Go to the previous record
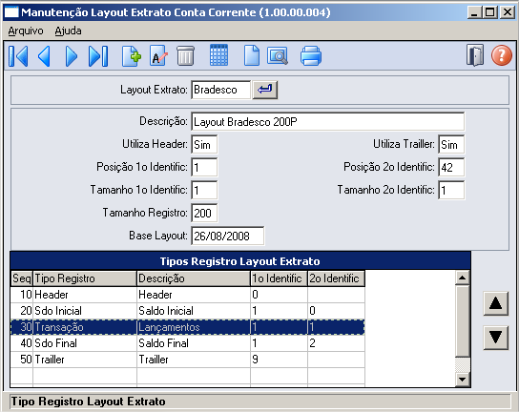The height and width of the screenshot is (412, 519). (44, 56)
